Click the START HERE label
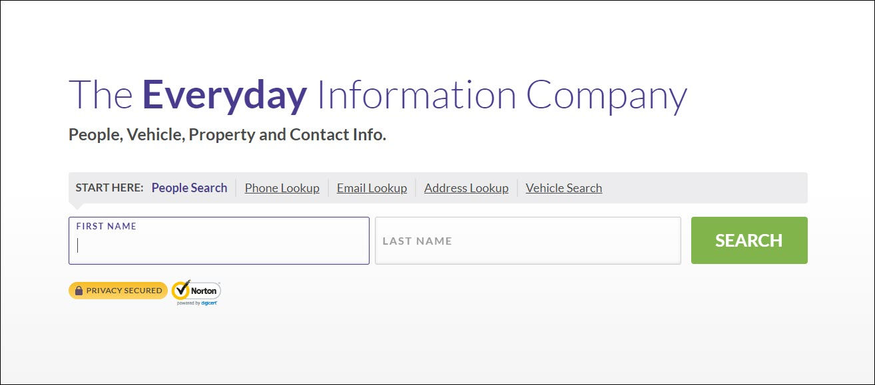 (109, 188)
